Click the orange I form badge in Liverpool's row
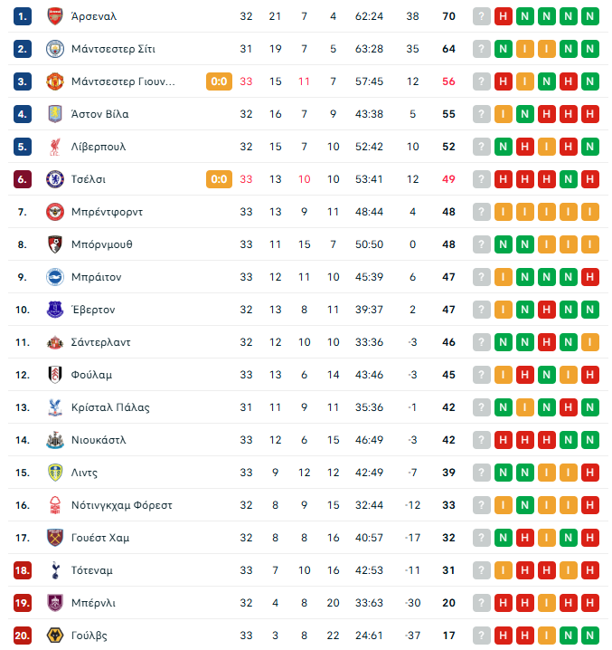Image resolution: width=612 pixels, height=650 pixels. (x=546, y=147)
